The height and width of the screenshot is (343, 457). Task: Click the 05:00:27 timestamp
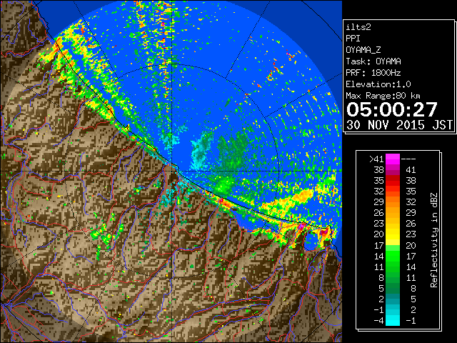(x=392, y=109)
